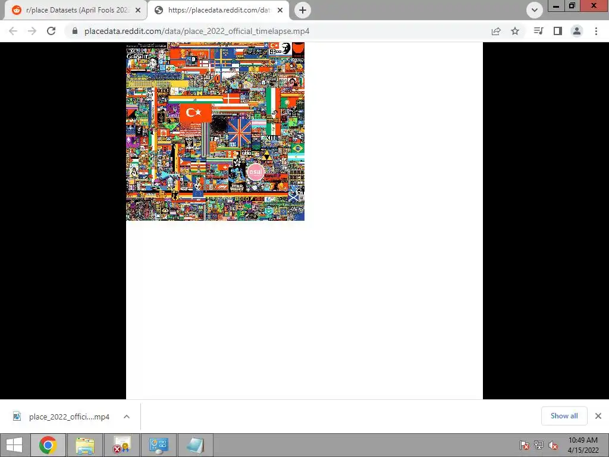This screenshot has height=457, width=609.
Task: Click the lock icon for site information
Action: pos(75,31)
